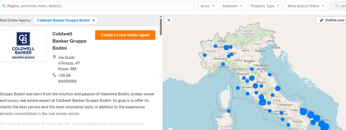Click the partially visible search button
The width and height of the screenshot is (346, 130).
point(338,6)
